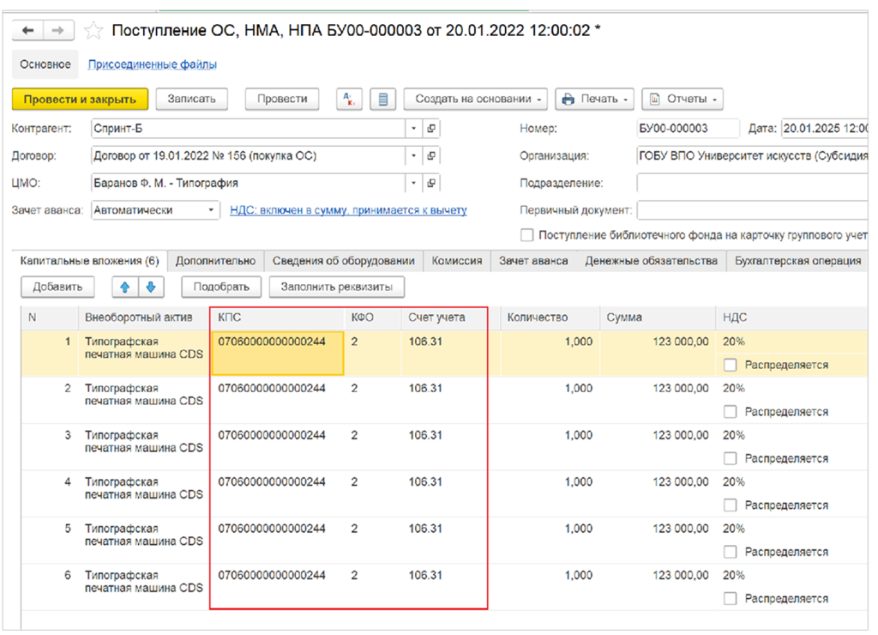Open the document structure list icon
878x635 pixels.
[383, 100]
